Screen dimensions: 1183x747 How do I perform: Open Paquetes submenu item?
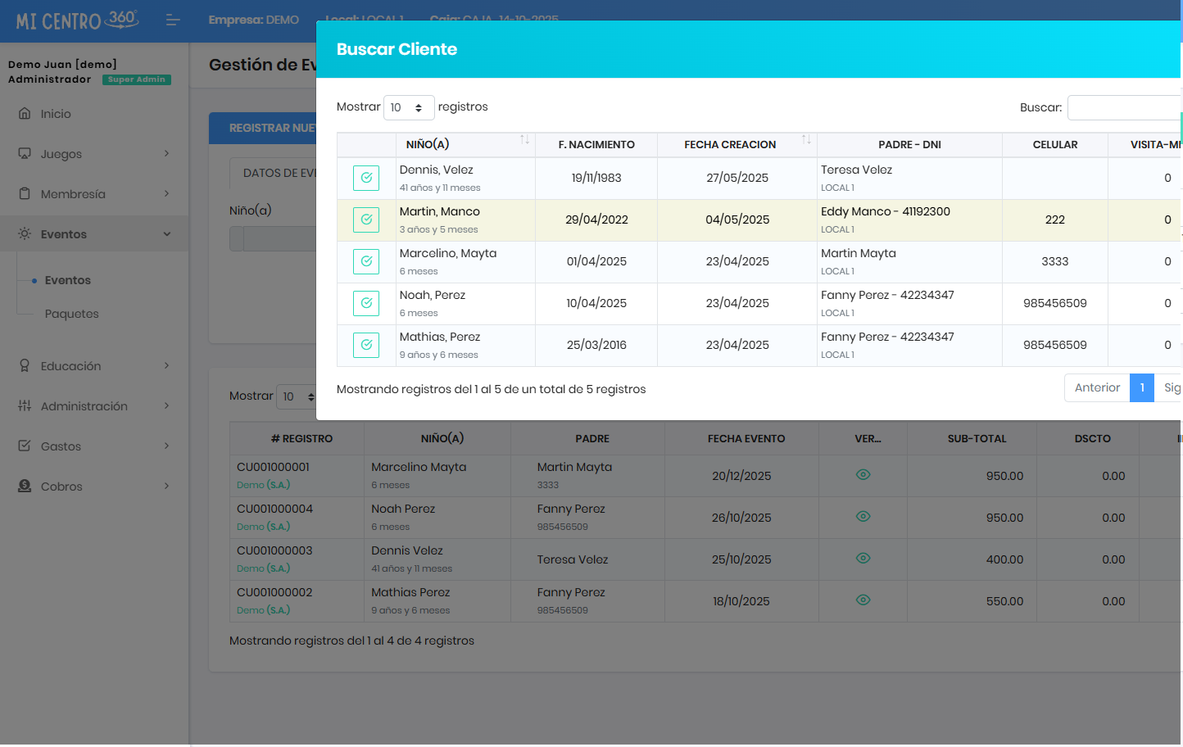(72, 314)
